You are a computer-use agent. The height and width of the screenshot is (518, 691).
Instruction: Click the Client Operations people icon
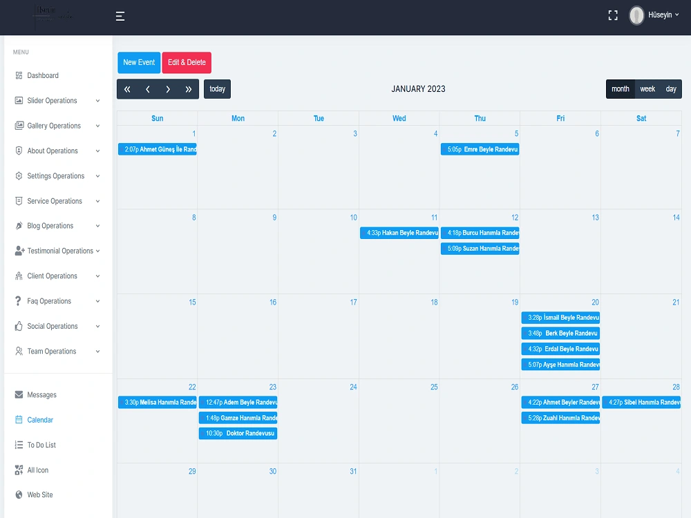(19, 276)
